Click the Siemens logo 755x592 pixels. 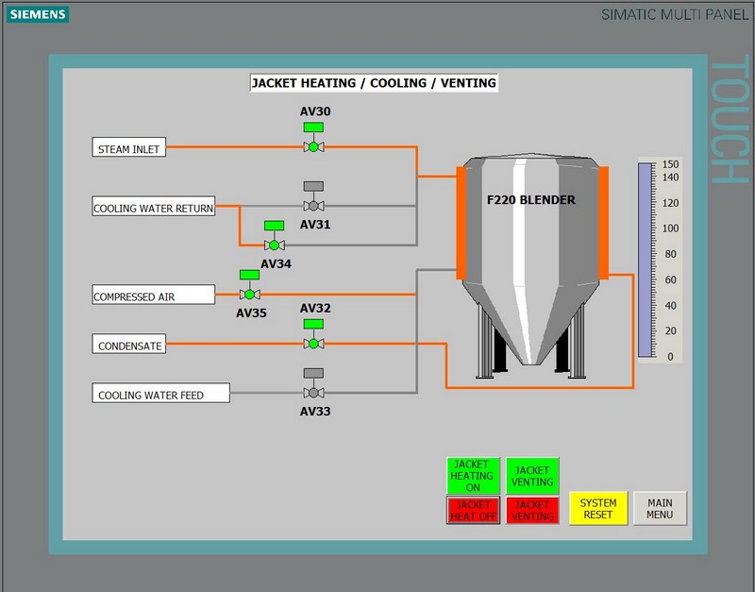(38, 14)
